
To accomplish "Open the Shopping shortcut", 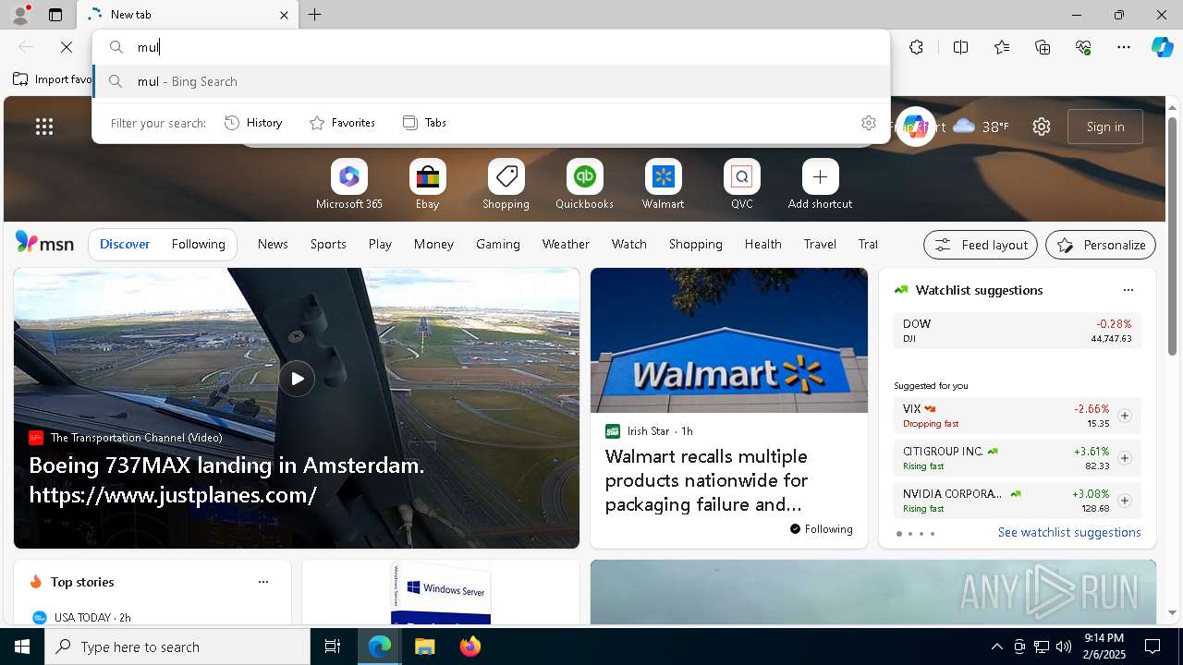I will click(x=506, y=185).
